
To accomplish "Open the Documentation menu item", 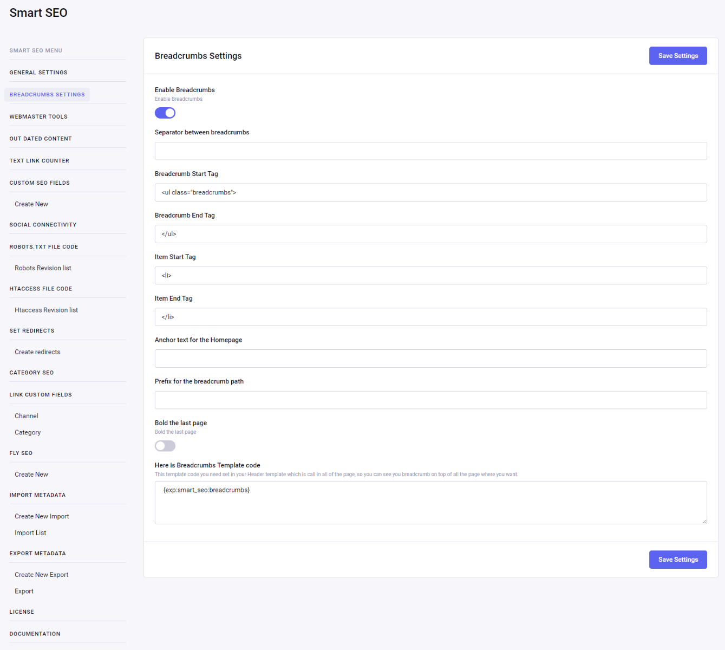I will tap(35, 634).
